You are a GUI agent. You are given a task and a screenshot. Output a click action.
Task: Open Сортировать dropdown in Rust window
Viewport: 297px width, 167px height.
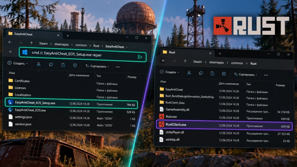click(x=246, y=75)
